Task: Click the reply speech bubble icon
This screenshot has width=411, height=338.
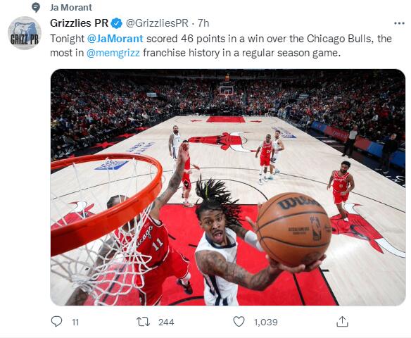Action: coord(56,321)
